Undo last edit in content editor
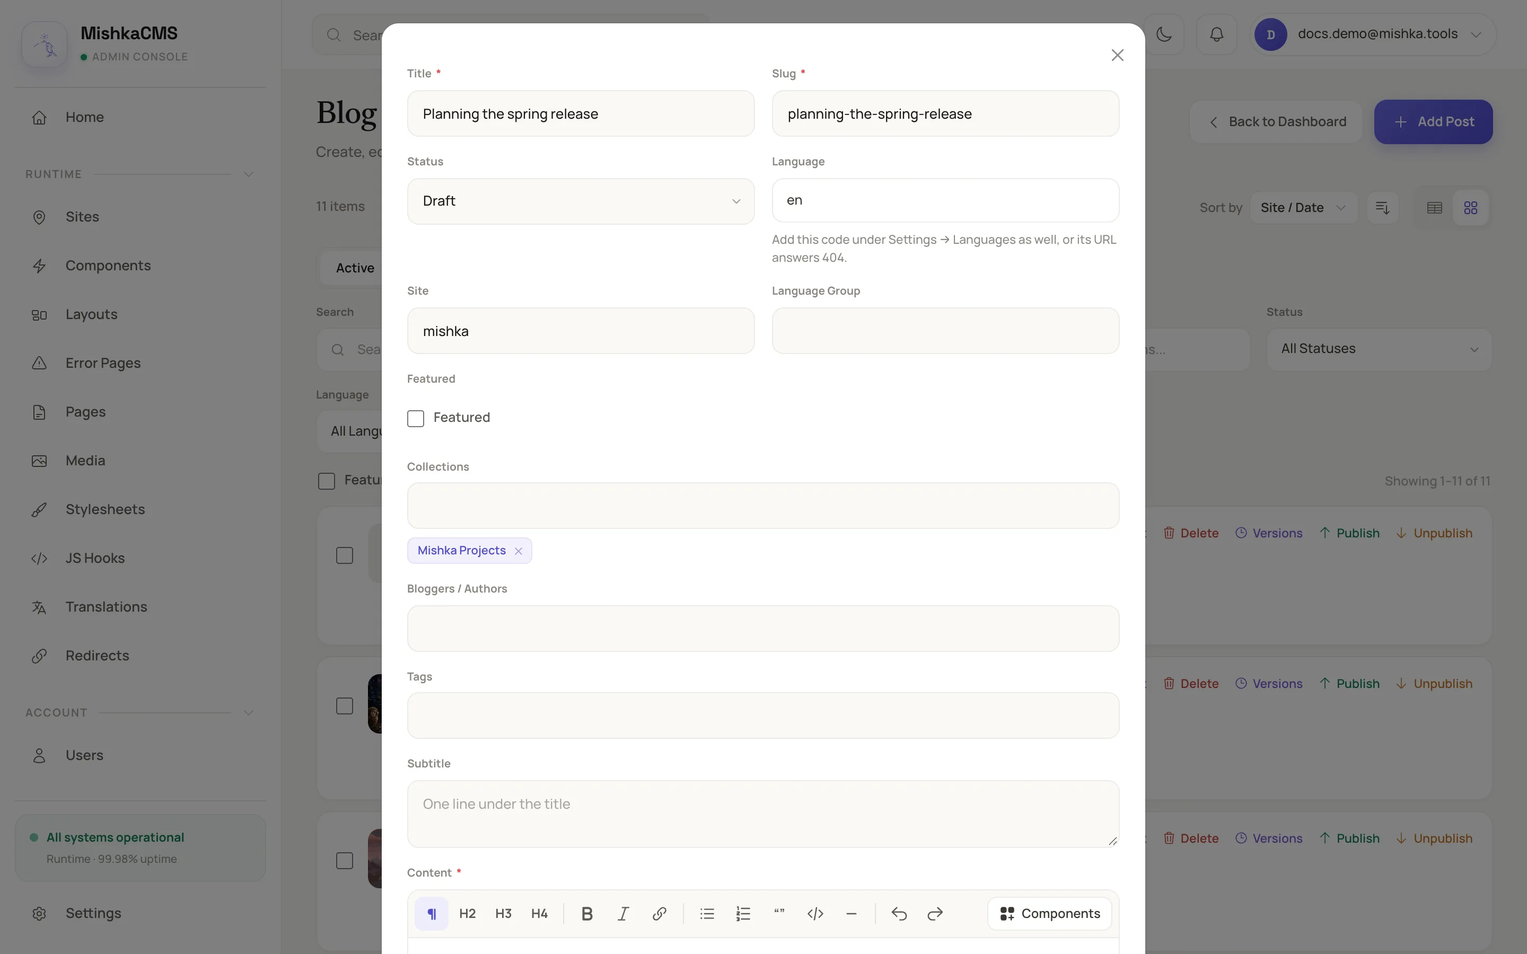 [899, 914]
